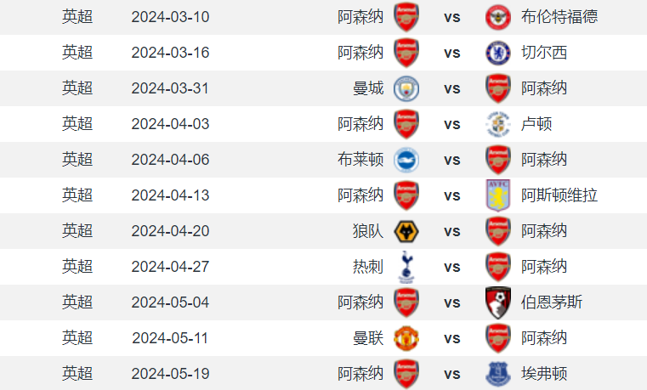This screenshot has height=390, width=647.
Task: Click the Brighton club crest
Action: (406, 160)
